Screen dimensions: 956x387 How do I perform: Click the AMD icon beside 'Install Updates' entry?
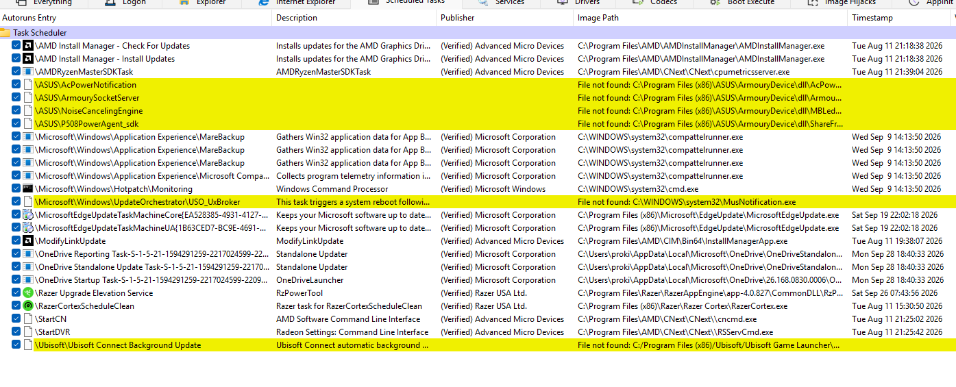(x=28, y=59)
